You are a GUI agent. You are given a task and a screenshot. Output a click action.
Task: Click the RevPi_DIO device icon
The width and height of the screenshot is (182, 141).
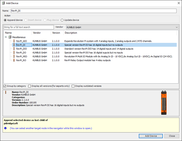tap(14, 49)
